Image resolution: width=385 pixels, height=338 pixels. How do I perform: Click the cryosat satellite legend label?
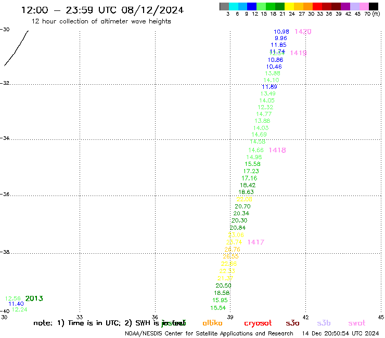click(258, 323)
